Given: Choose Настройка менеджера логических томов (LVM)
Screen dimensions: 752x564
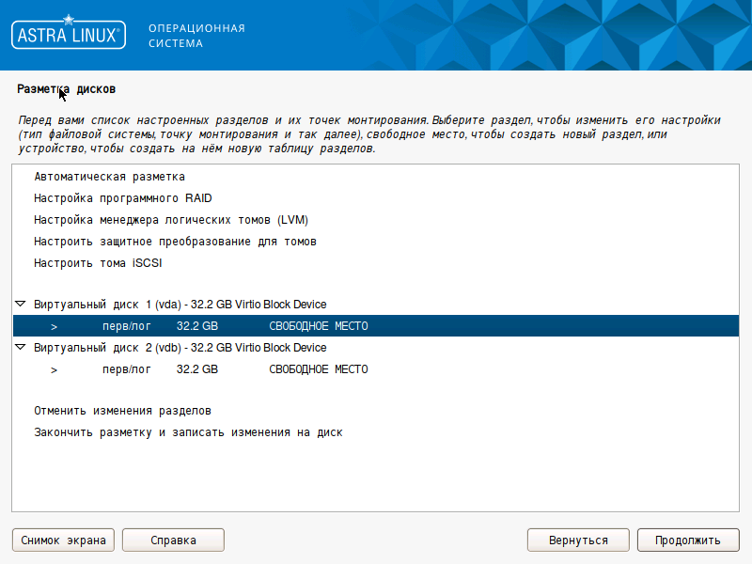Looking at the screenshot, I should 171,220.
